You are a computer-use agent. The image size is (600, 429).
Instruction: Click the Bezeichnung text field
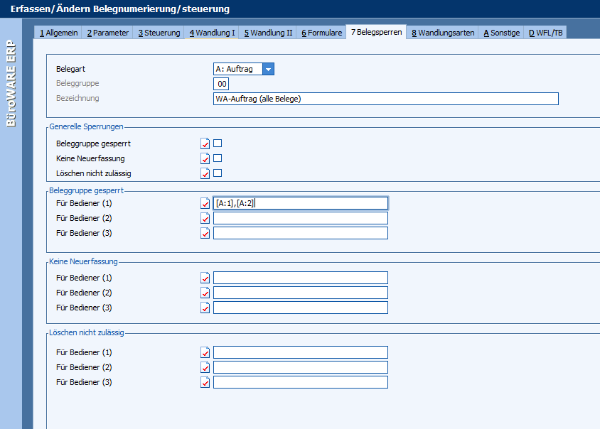pyautogui.click(x=385, y=99)
